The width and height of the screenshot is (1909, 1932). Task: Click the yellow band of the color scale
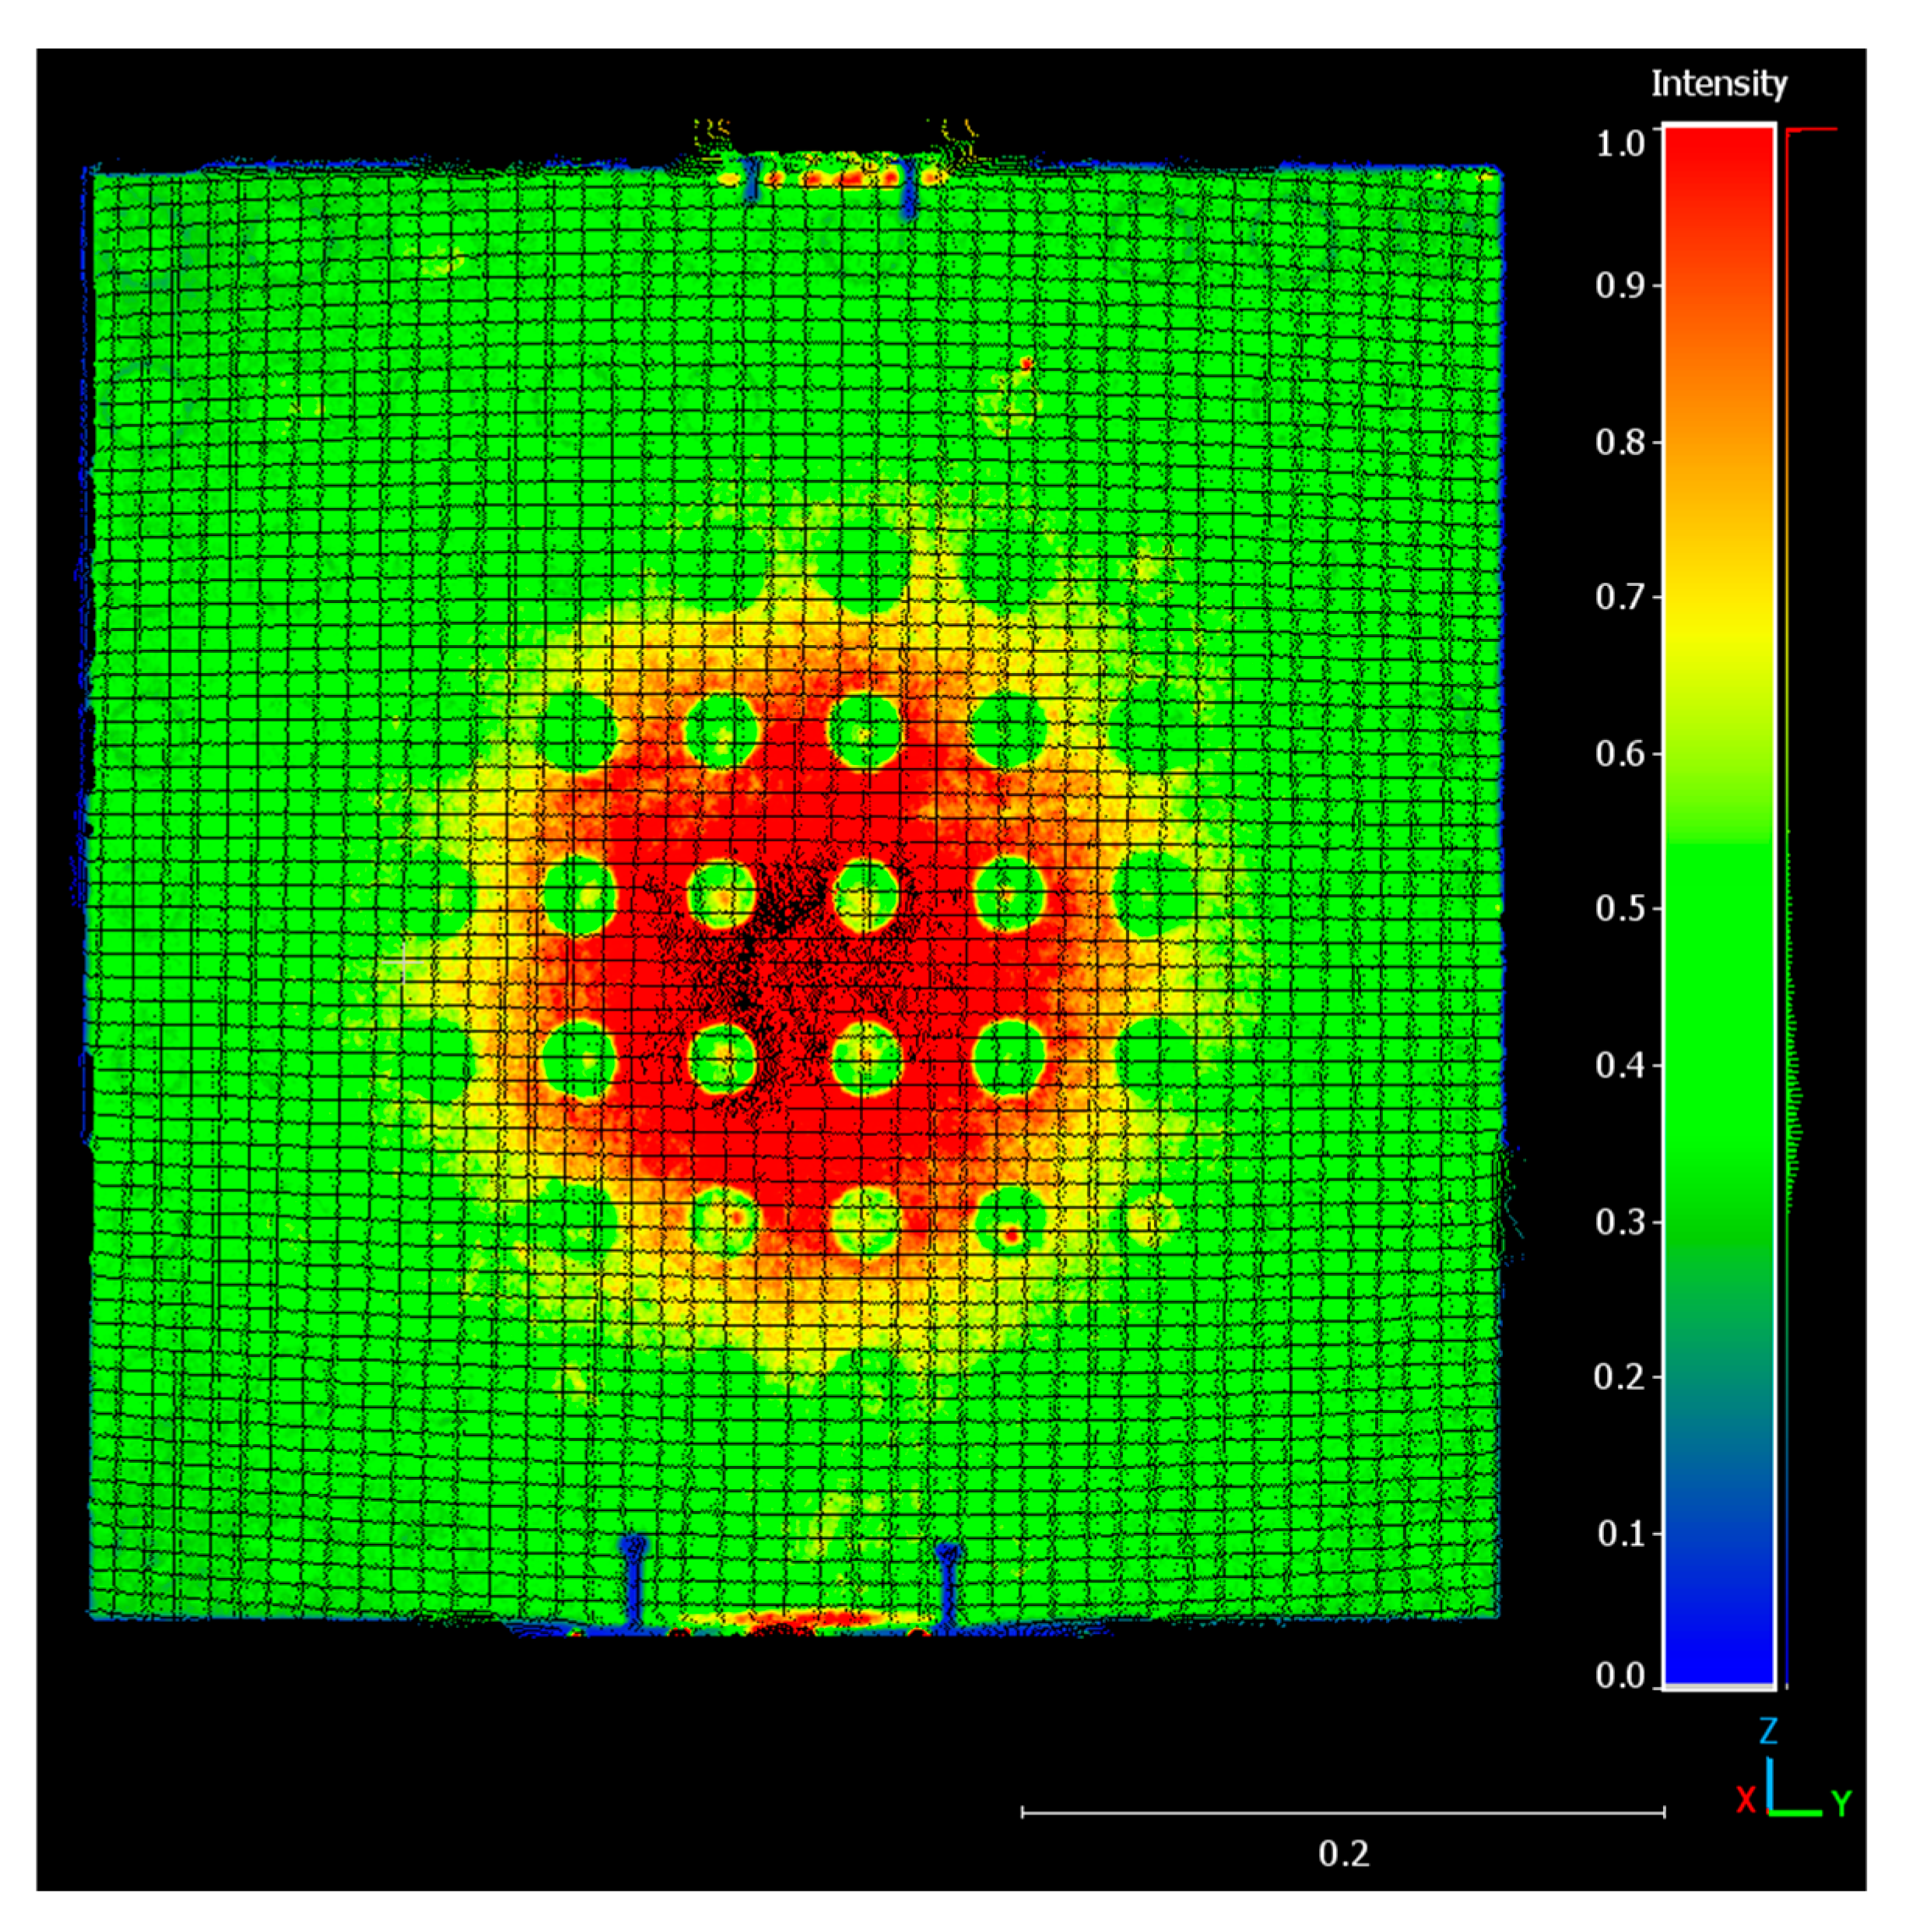[1718, 620]
